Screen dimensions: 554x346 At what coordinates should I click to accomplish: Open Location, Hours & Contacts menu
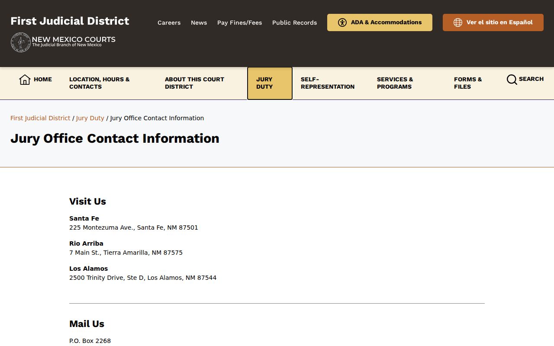pos(100,83)
